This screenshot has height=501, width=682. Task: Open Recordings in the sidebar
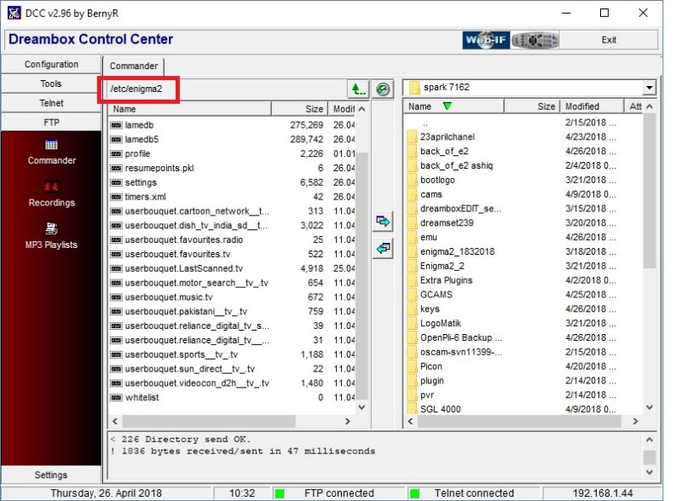(x=51, y=193)
